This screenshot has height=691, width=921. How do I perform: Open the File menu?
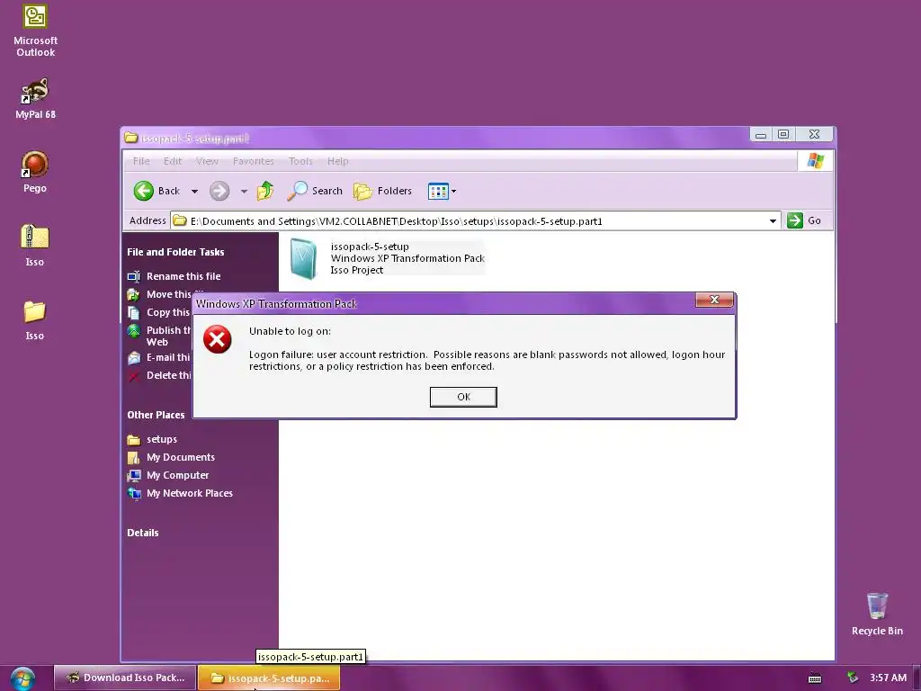tap(141, 161)
